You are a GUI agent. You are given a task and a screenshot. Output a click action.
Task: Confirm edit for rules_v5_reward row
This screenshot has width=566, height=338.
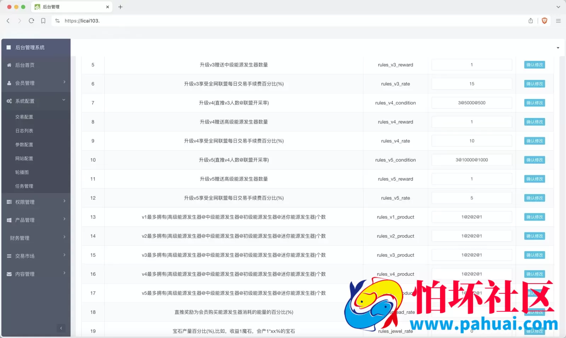pyautogui.click(x=535, y=179)
